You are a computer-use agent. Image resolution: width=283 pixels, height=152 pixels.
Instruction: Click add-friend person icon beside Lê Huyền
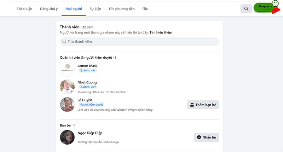[x=192, y=105]
